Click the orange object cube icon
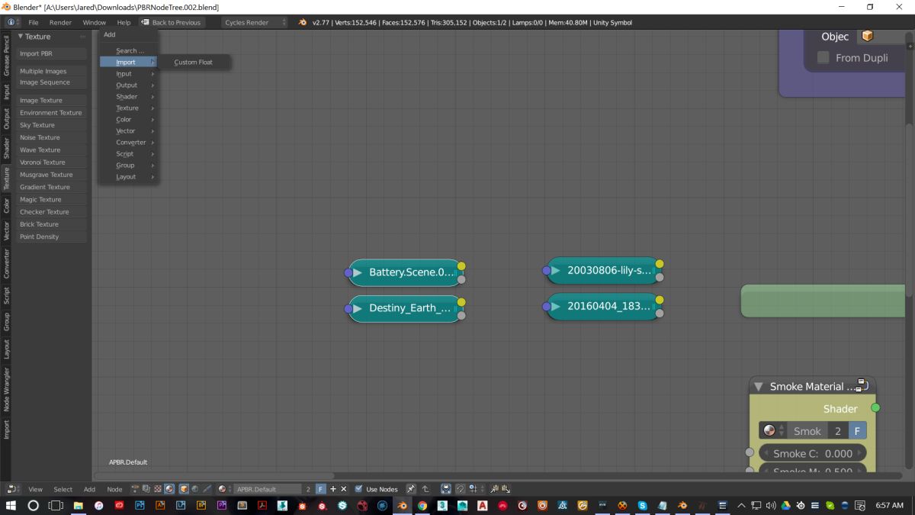 pyautogui.click(x=867, y=36)
